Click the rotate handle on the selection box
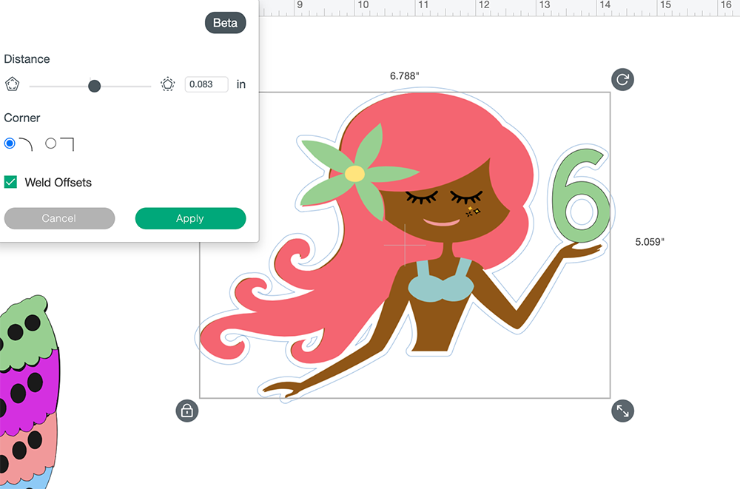This screenshot has height=489, width=740. [x=623, y=79]
